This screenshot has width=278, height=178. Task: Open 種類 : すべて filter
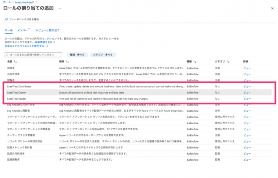[77, 55]
